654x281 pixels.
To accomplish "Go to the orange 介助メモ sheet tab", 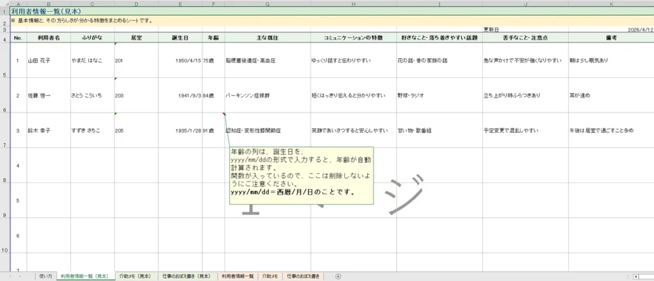I will [x=270, y=276].
